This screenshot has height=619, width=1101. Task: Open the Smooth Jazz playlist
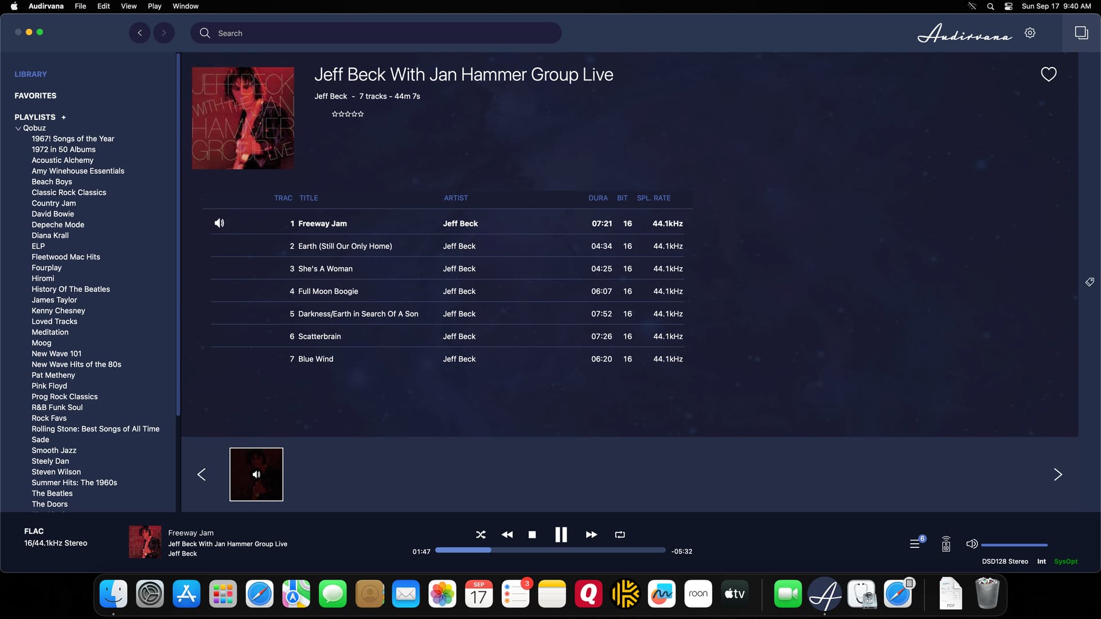point(54,450)
